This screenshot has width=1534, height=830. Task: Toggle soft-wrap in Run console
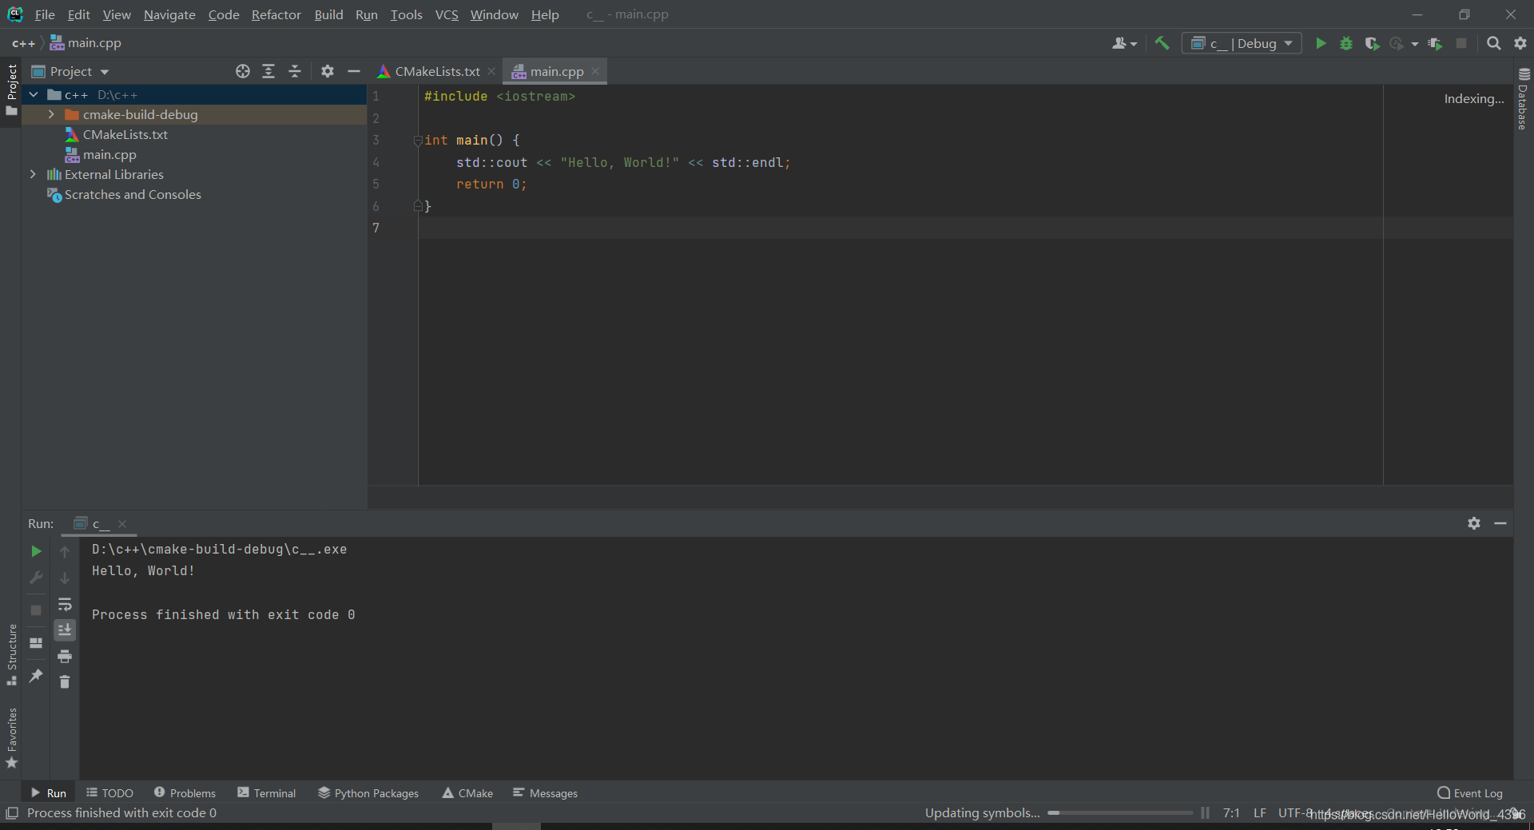click(x=65, y=604)
